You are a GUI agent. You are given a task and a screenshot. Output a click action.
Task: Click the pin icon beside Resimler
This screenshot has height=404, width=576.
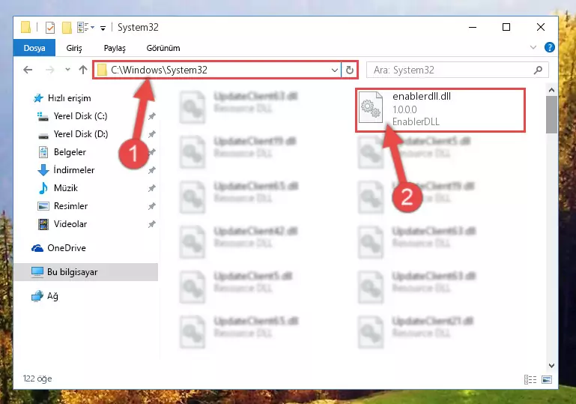[152, 206]
